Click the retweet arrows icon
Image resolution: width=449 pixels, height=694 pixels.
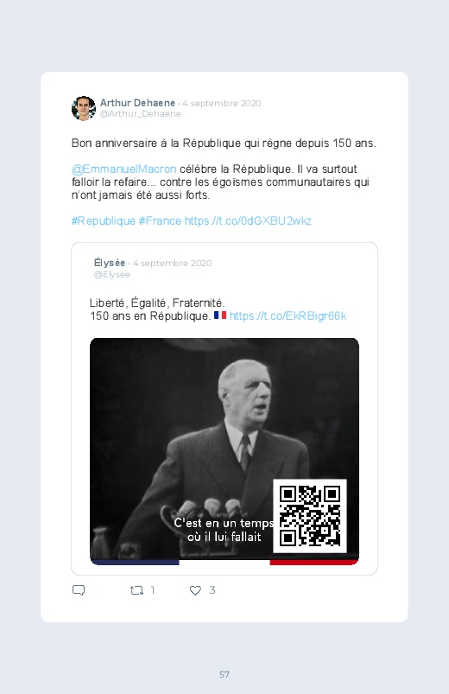tap(136, 590)
